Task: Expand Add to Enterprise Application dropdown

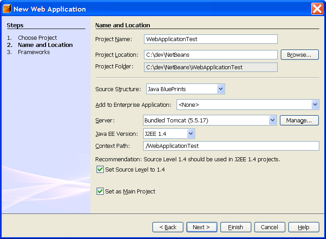Action: click(314, 105)
